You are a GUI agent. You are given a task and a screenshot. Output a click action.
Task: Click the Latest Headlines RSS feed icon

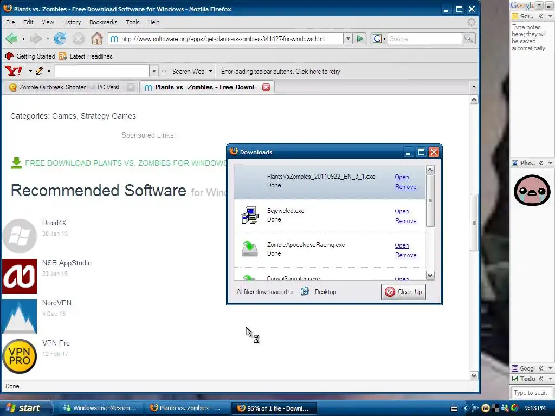coord(63,56)
